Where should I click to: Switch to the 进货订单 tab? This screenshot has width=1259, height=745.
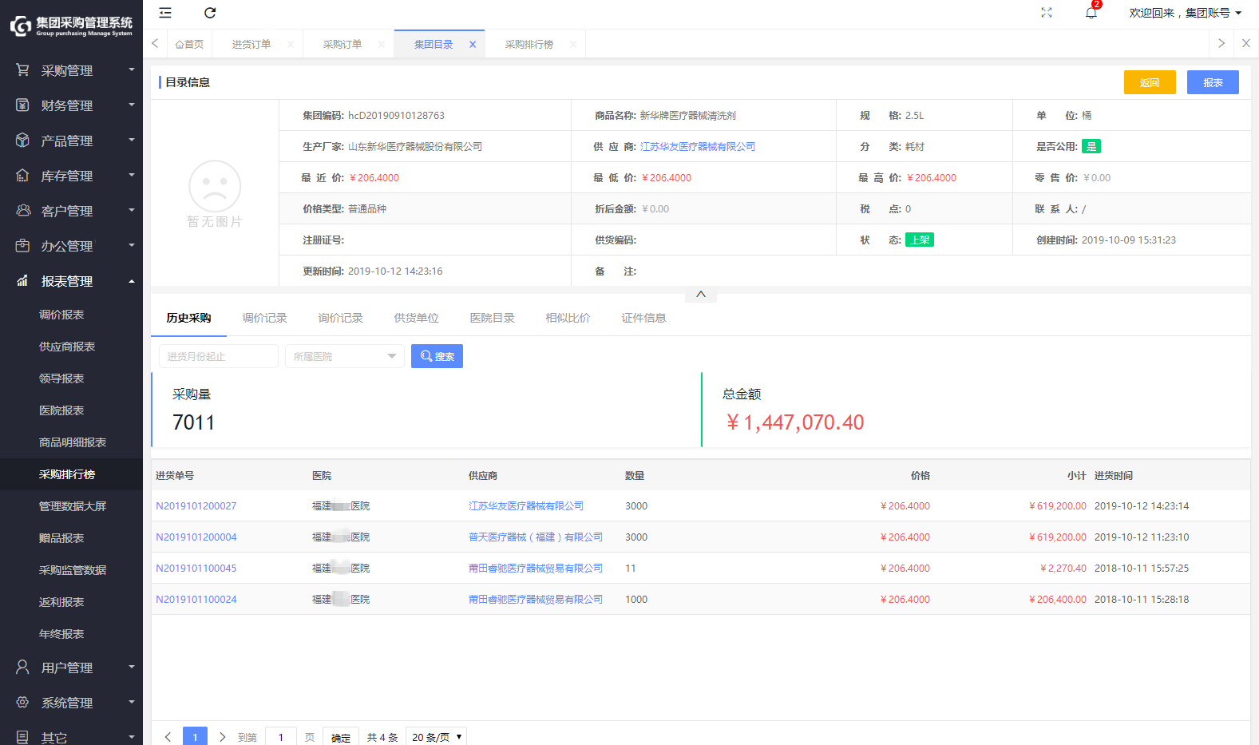[251, 45]
